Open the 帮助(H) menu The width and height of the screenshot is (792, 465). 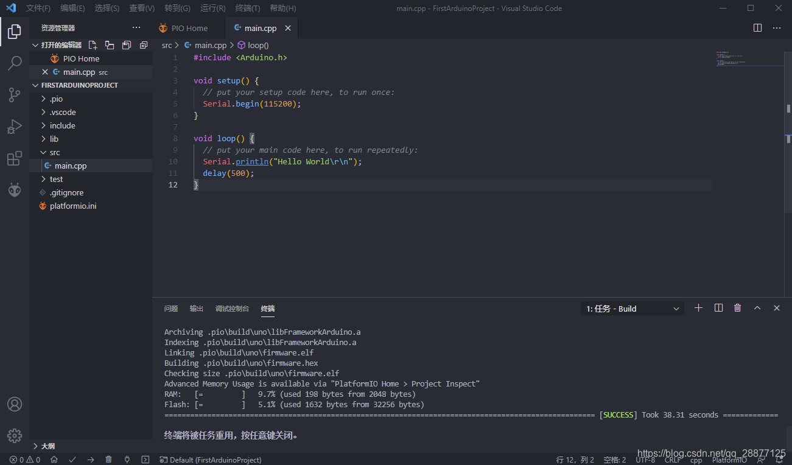pos(282,9)
